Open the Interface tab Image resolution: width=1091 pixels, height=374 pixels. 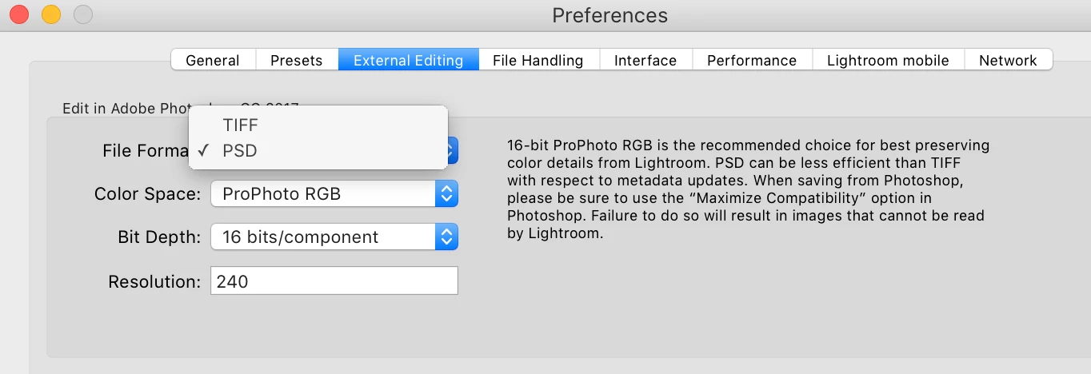(645, 60)
